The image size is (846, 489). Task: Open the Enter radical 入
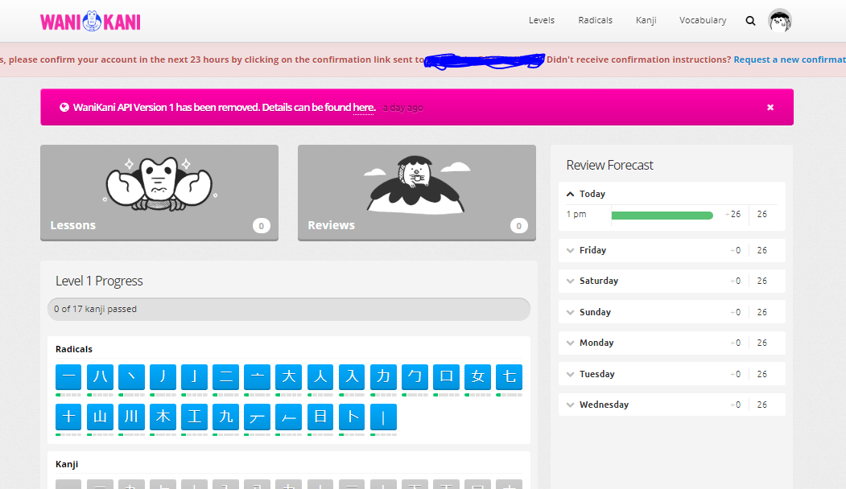click(352, 377)
